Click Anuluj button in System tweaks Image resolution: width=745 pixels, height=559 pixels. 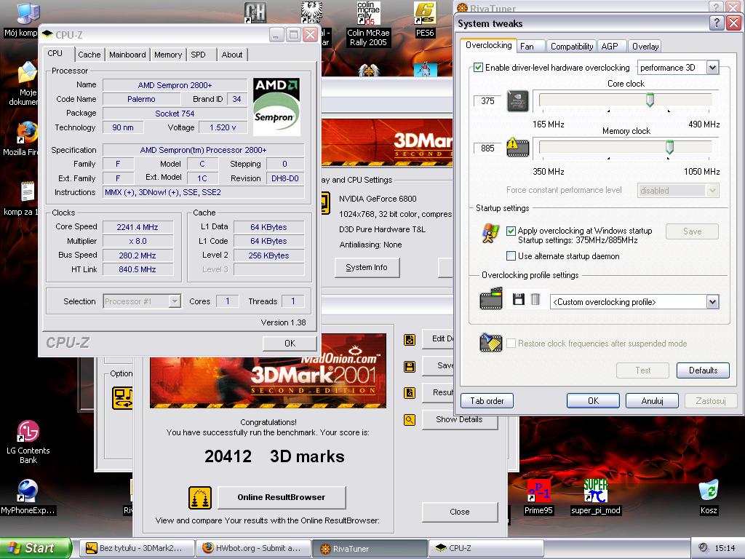click(x=652, y=401)
